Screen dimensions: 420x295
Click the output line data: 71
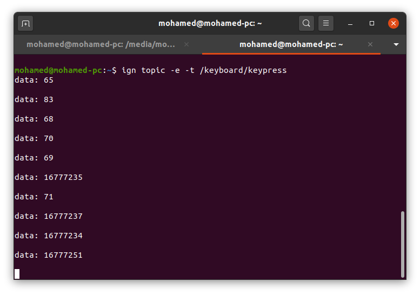(x=34, y=197)
